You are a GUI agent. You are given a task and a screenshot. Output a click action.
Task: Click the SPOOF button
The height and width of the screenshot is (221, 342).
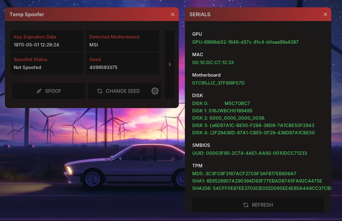pyautogui.click(x=49, y=91)
